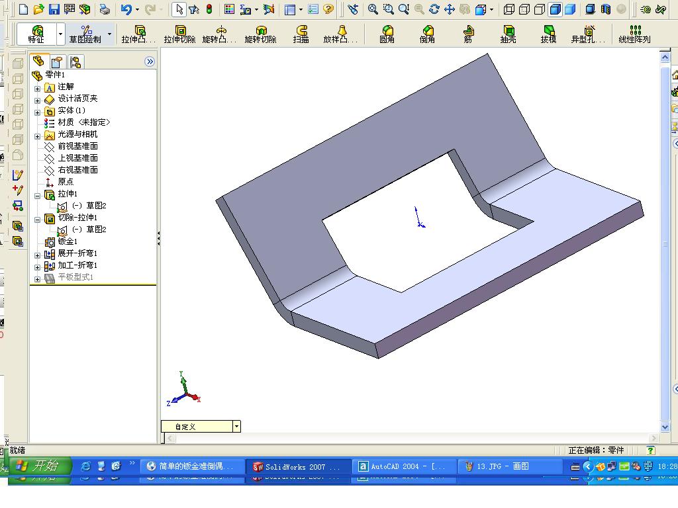Click the Rebuild traffic light icon
678x508 pixels.
[209, 9]
